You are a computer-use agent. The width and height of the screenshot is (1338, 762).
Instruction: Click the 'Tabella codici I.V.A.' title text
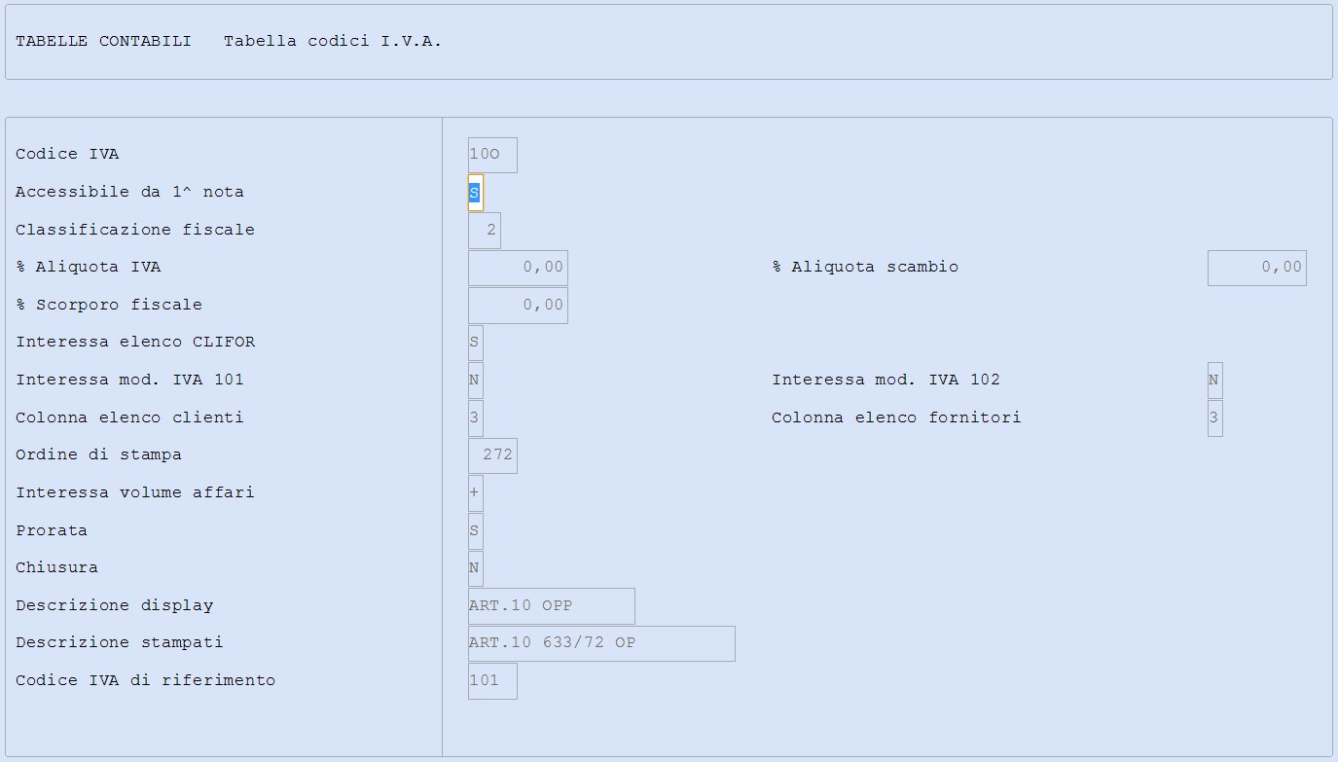click(333, 41)
